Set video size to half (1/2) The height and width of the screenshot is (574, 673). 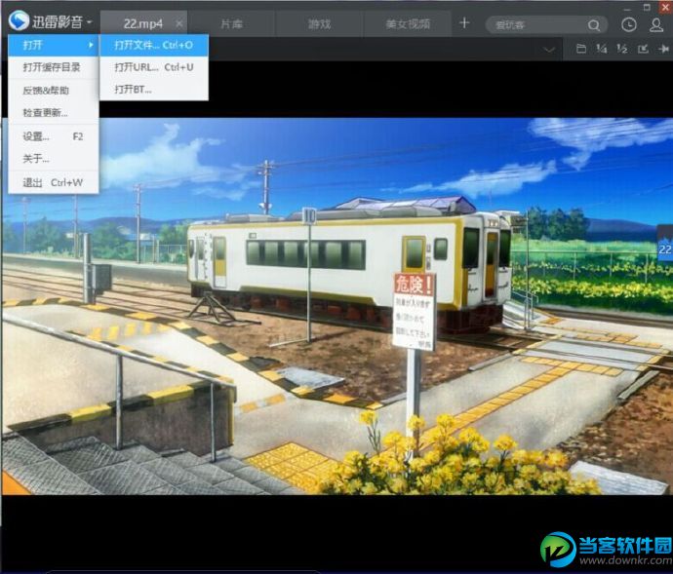point(621,49)
